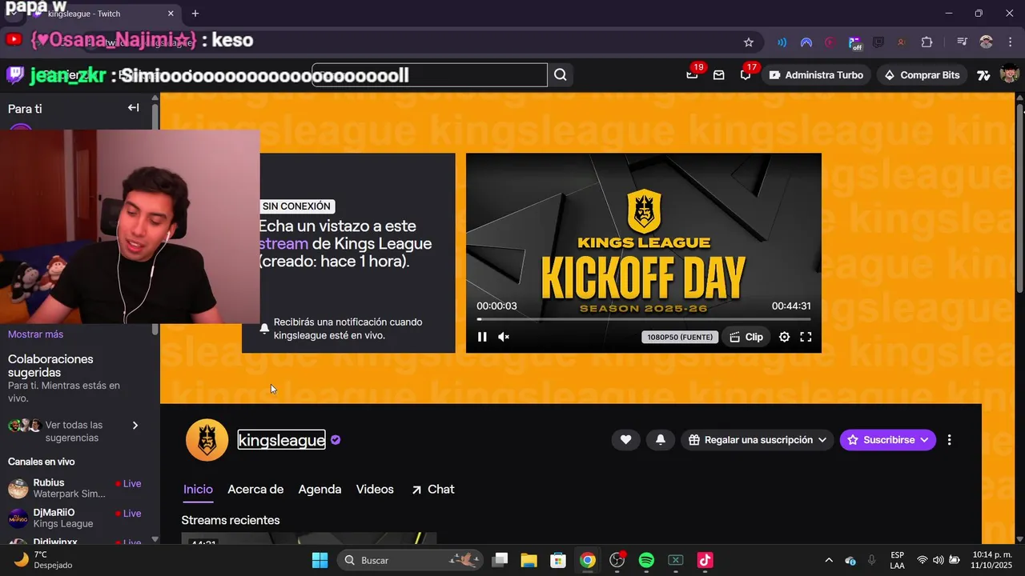
Task: Open the taskbar volume control
Action: pos(938,560)
